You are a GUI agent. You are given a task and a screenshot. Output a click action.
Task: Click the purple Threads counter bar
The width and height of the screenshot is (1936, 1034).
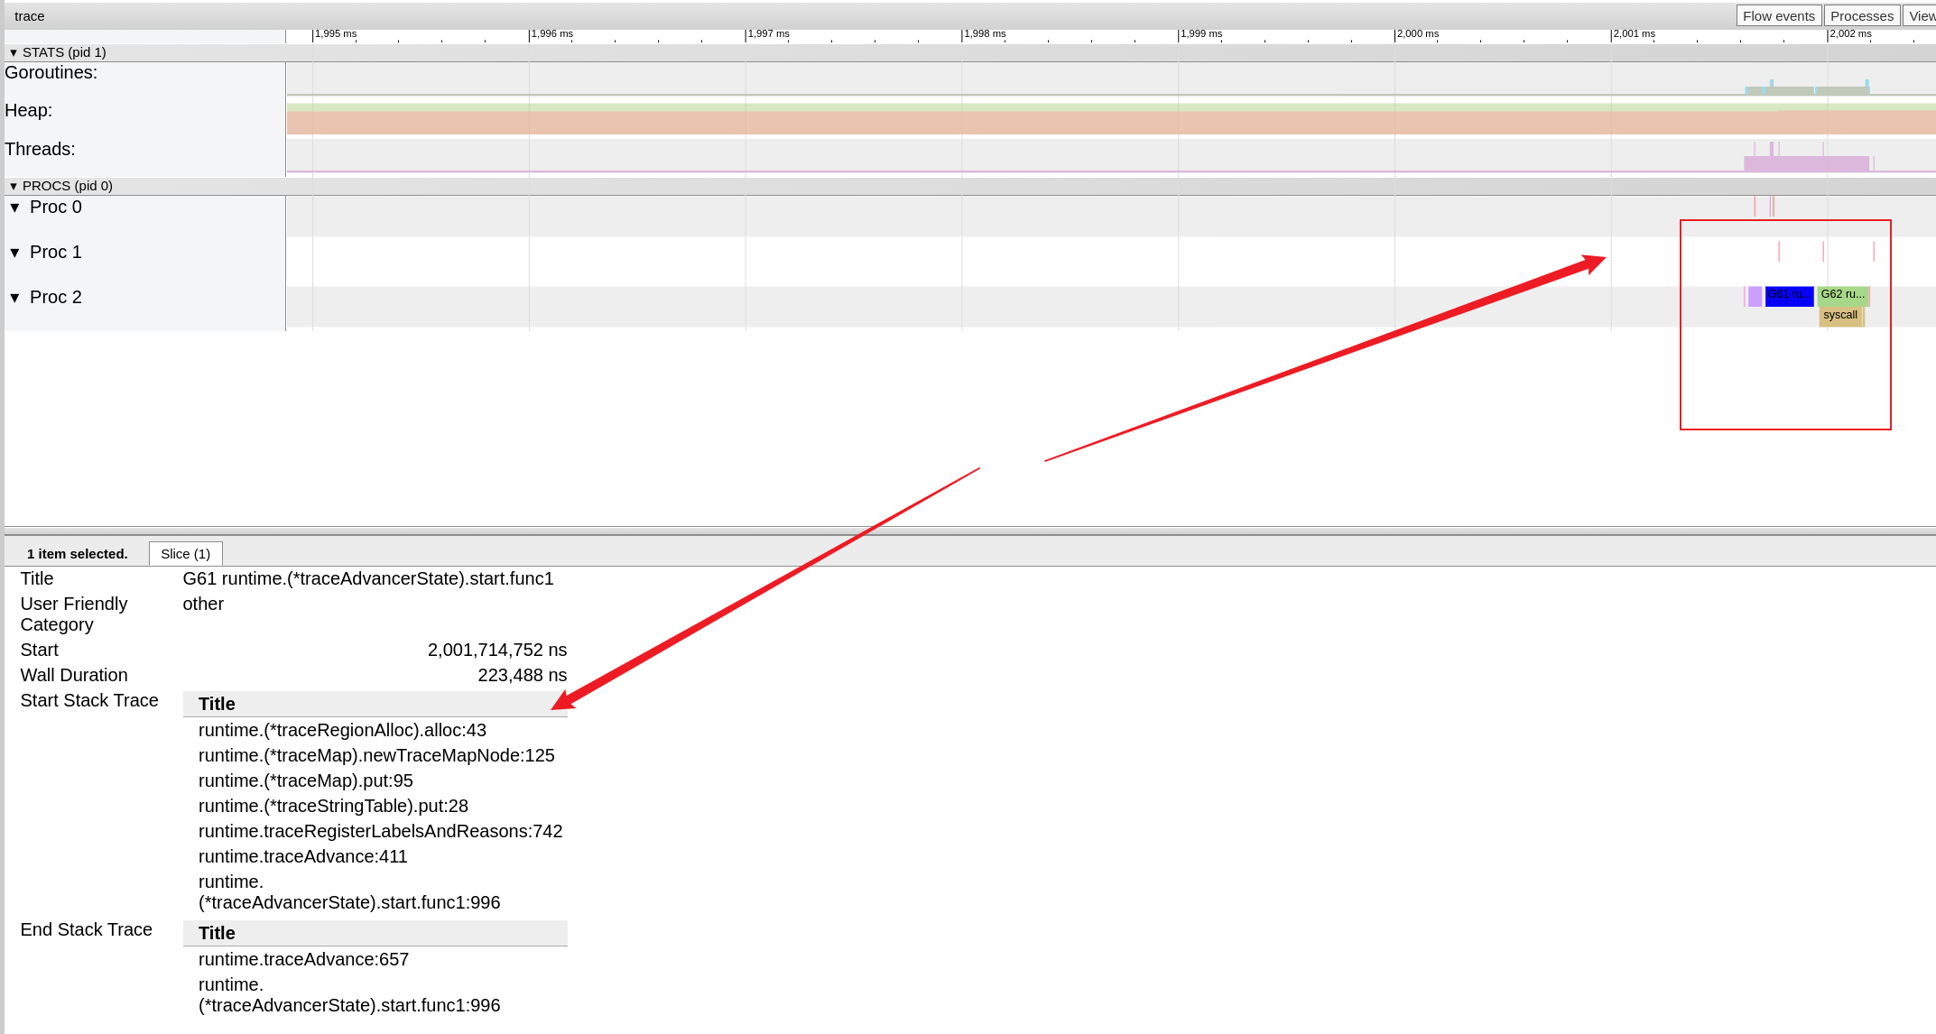tap(1805, 164)
